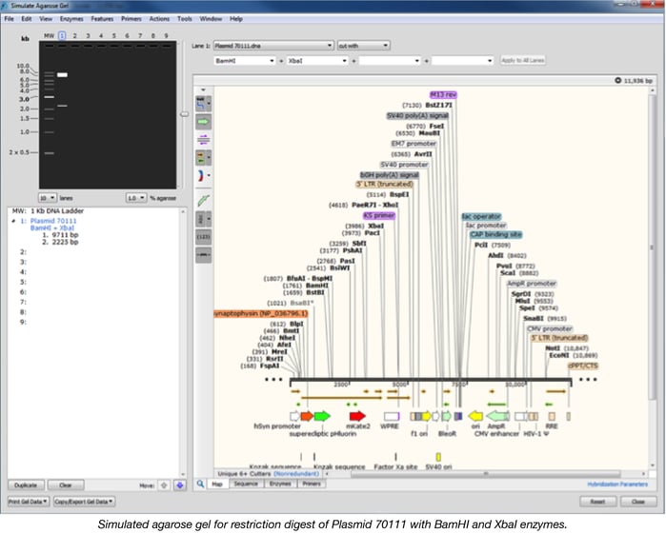The height and width of the screenshot is (534, 666).
Task: Click the map vertical scrollbar thumb
Action: 652,247
